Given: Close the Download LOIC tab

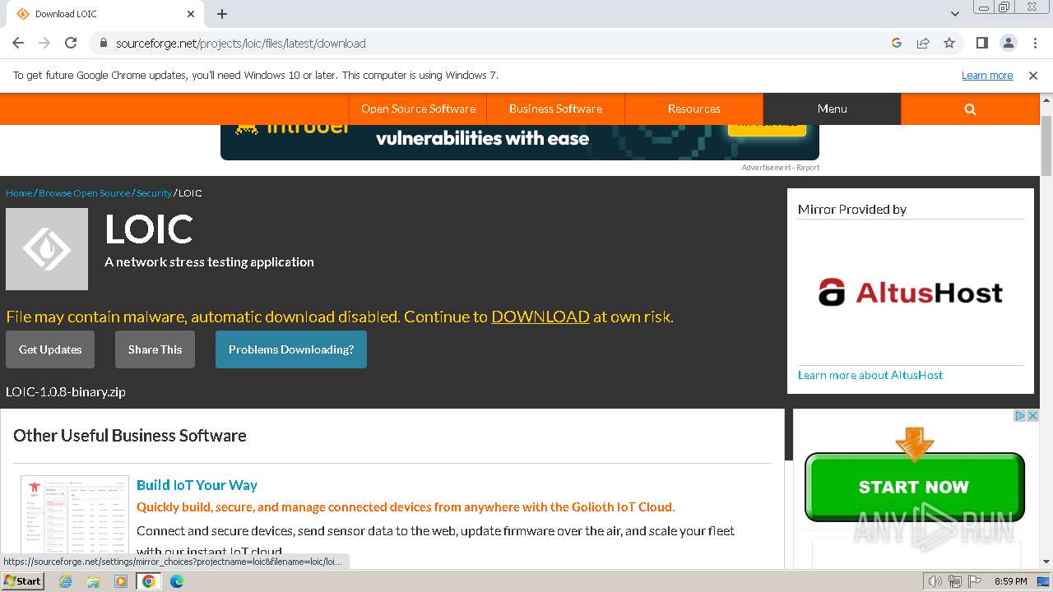Looking at the screenshot, I should (x=191, y=14).
